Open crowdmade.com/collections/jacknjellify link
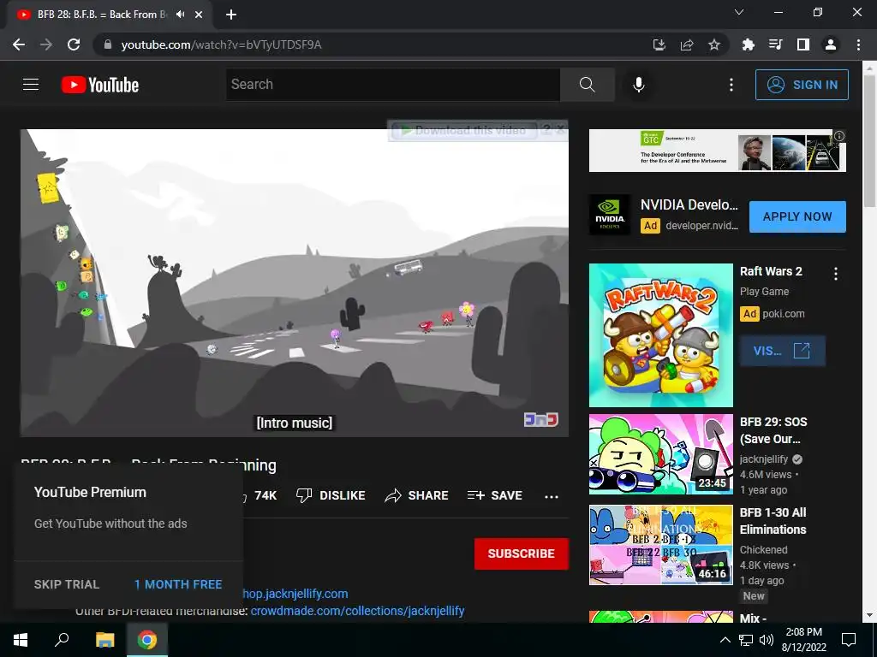 [357, 611]
